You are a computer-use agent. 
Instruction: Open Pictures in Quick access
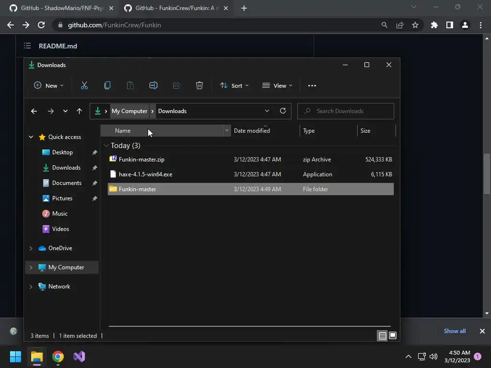coord(62,198)
